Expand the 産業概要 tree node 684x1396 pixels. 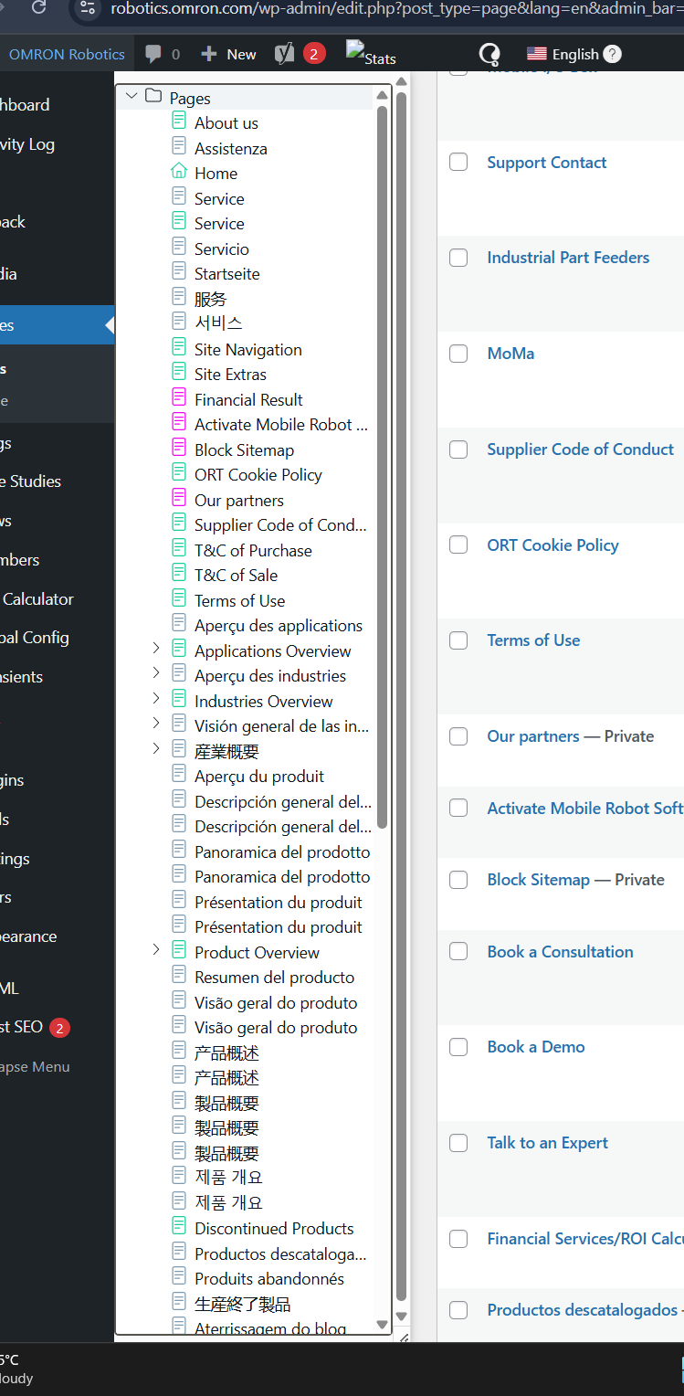[x=156, y=748]
